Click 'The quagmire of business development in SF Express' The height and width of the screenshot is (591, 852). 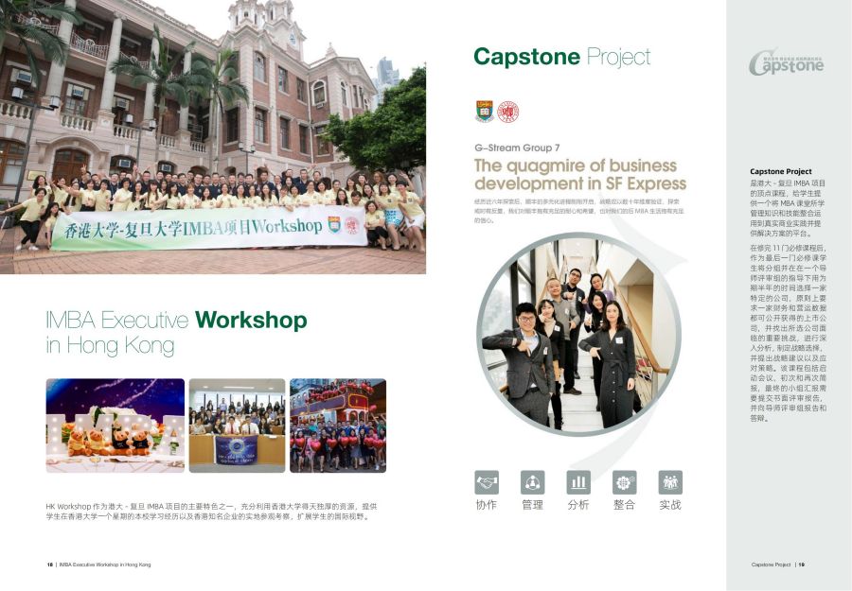click(x=580, y=174)
